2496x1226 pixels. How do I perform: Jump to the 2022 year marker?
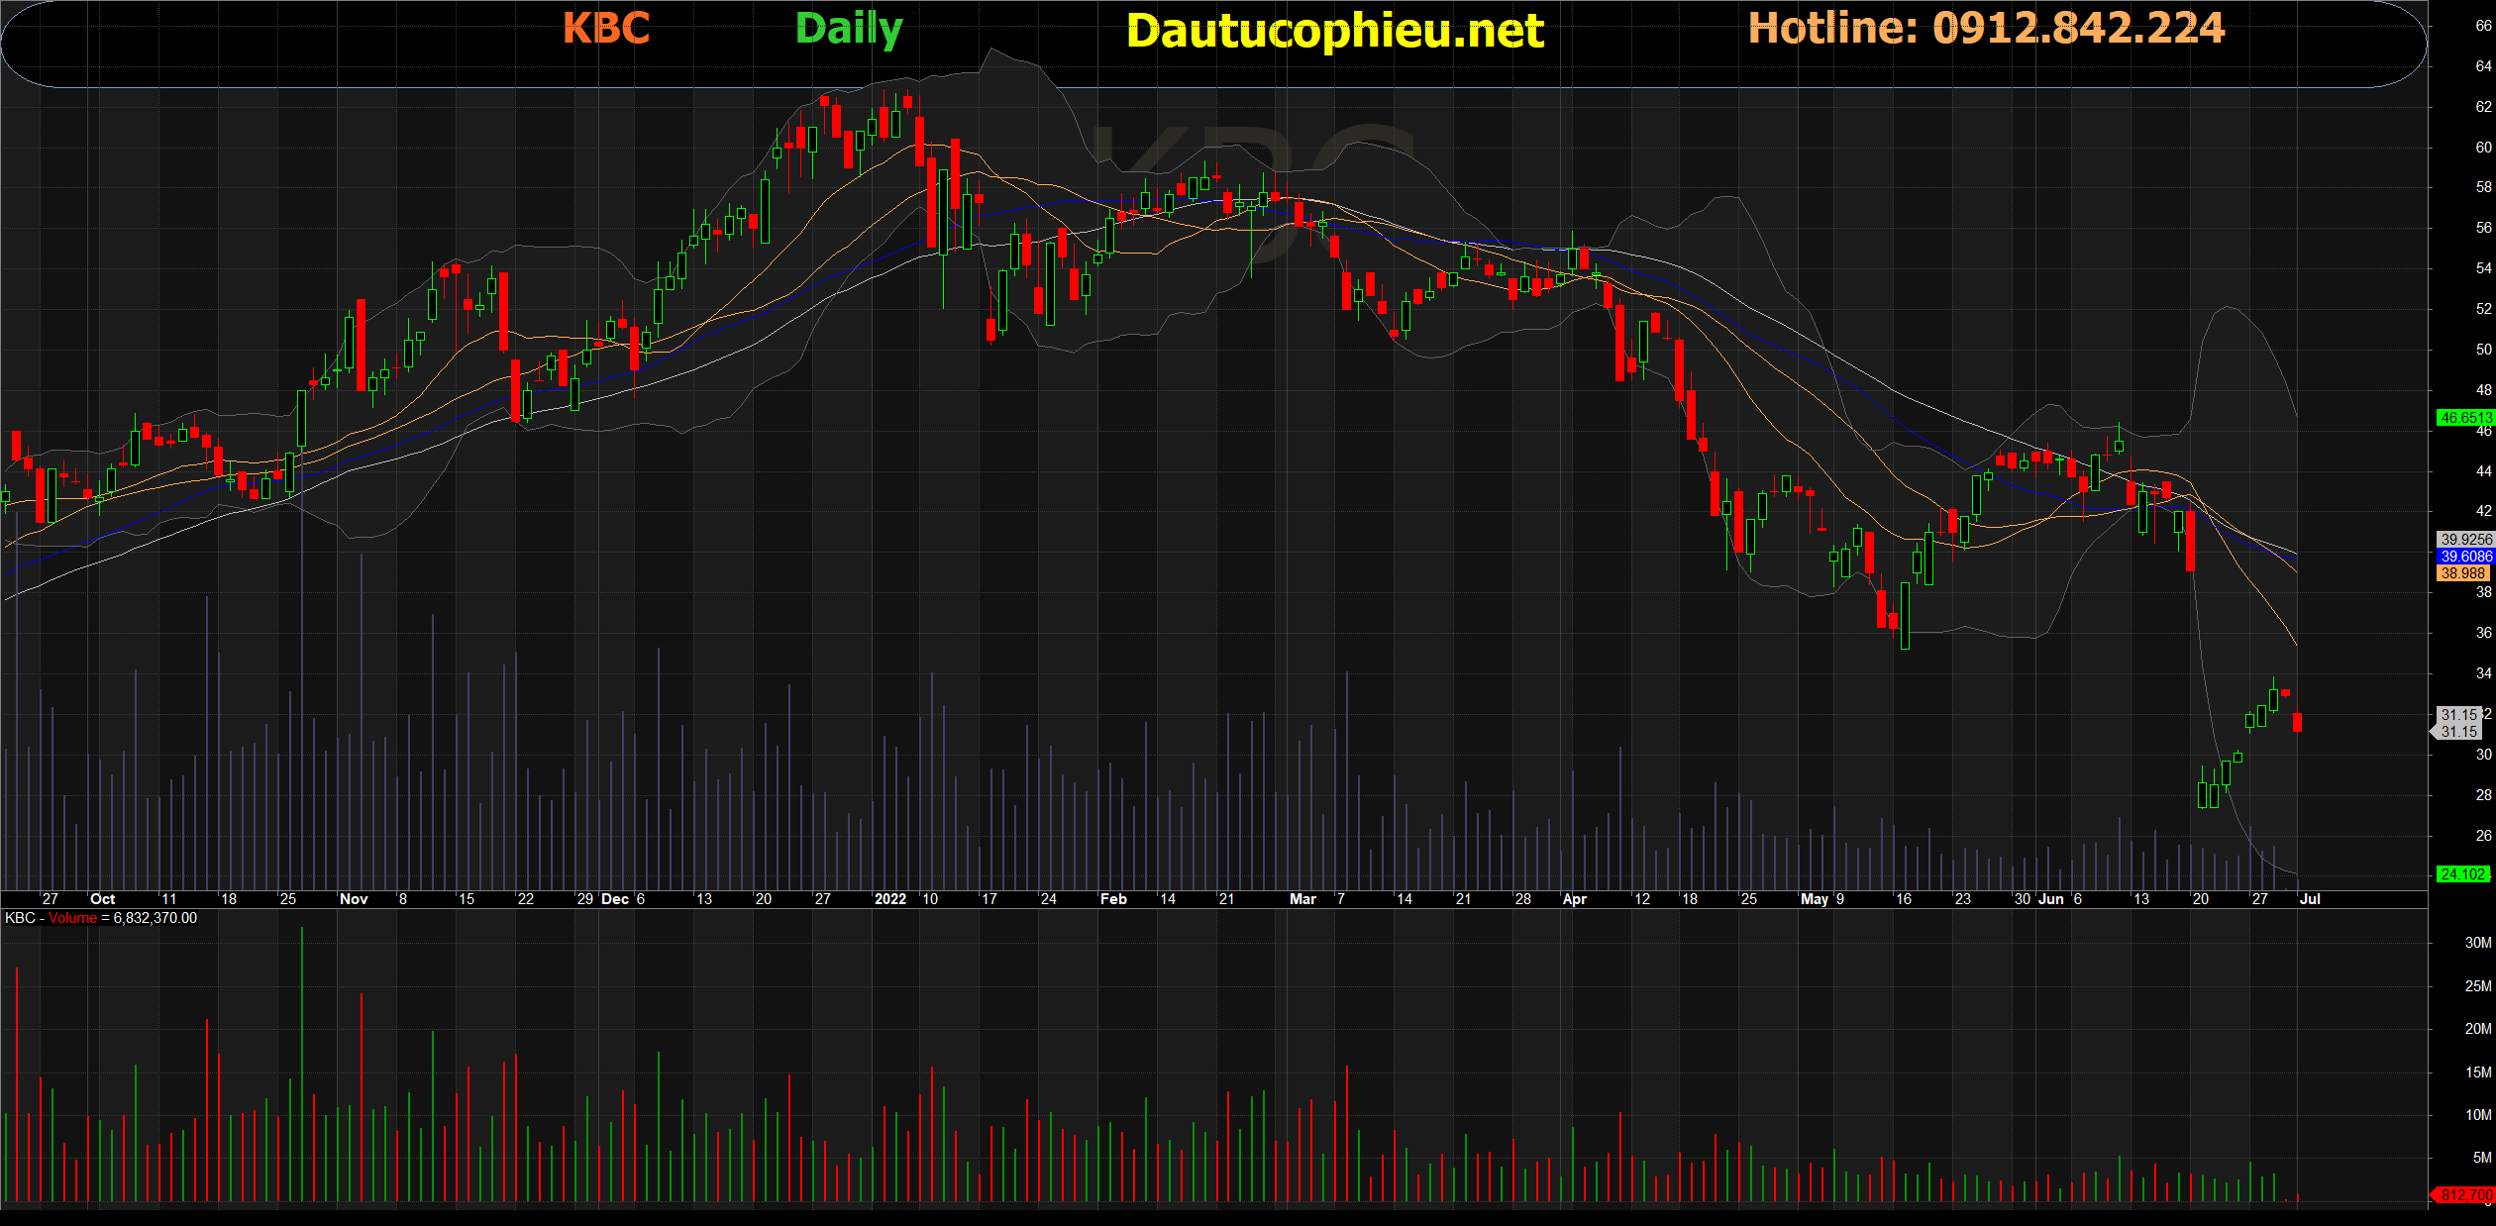coord(889,899)
